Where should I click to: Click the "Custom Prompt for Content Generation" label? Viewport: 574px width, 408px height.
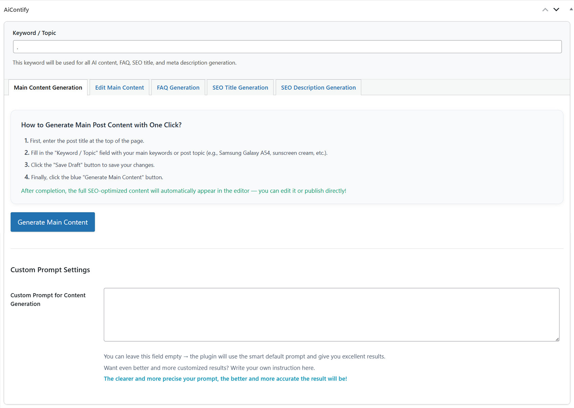tap(48, 299)
